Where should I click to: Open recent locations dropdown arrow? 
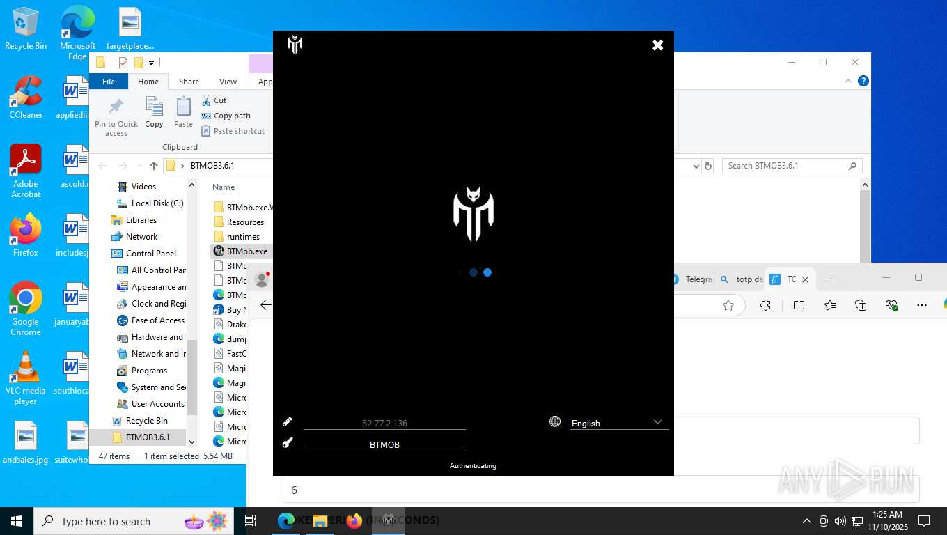(139, 166)
